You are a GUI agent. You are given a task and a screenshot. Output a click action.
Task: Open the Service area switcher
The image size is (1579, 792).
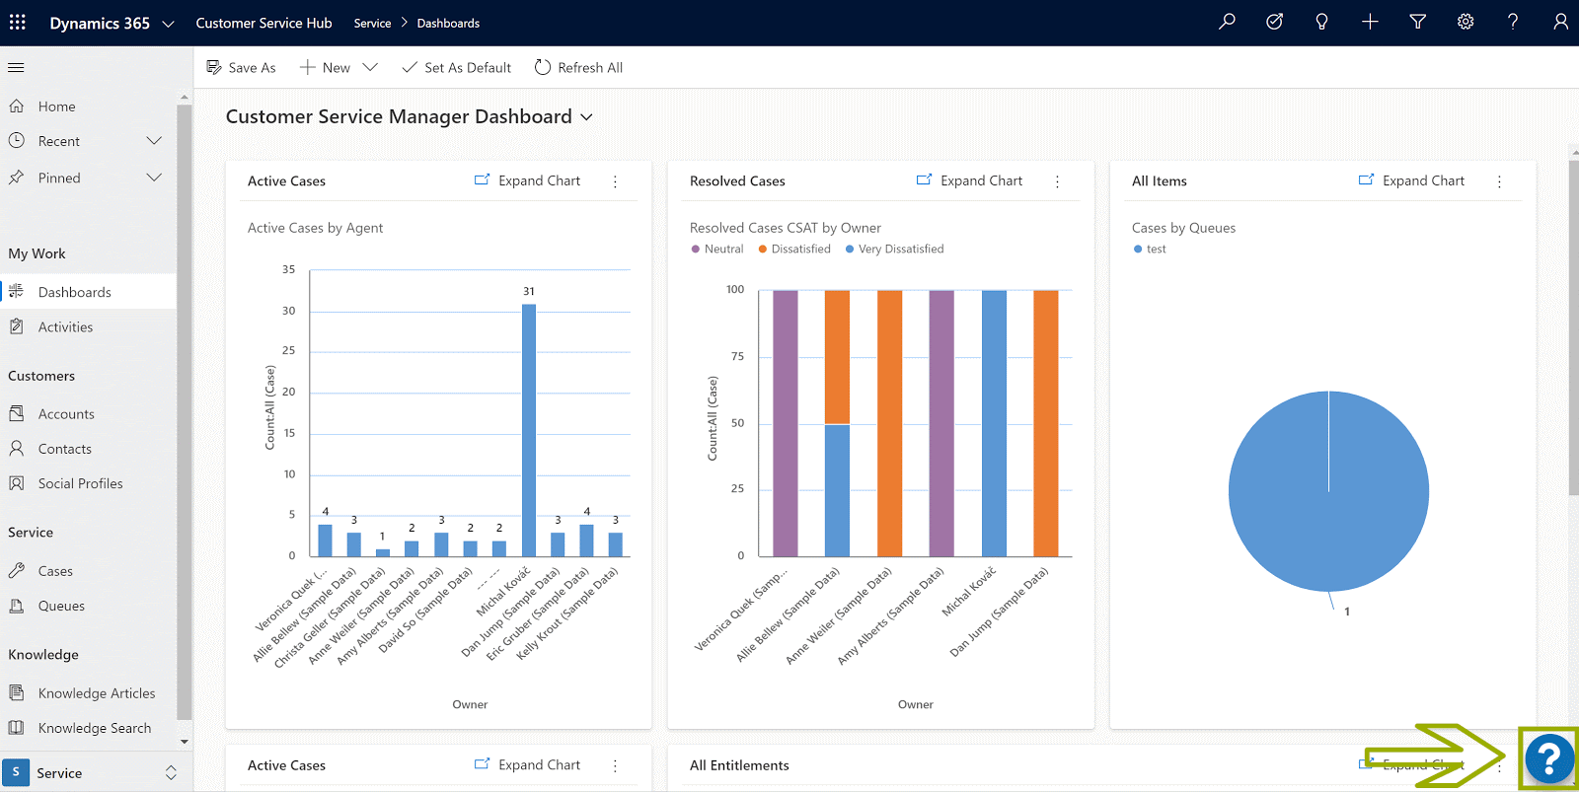(96, 772)
